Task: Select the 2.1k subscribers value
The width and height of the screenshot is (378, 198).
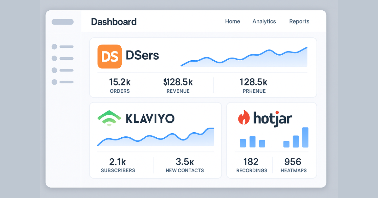Action: click(117, 162)
